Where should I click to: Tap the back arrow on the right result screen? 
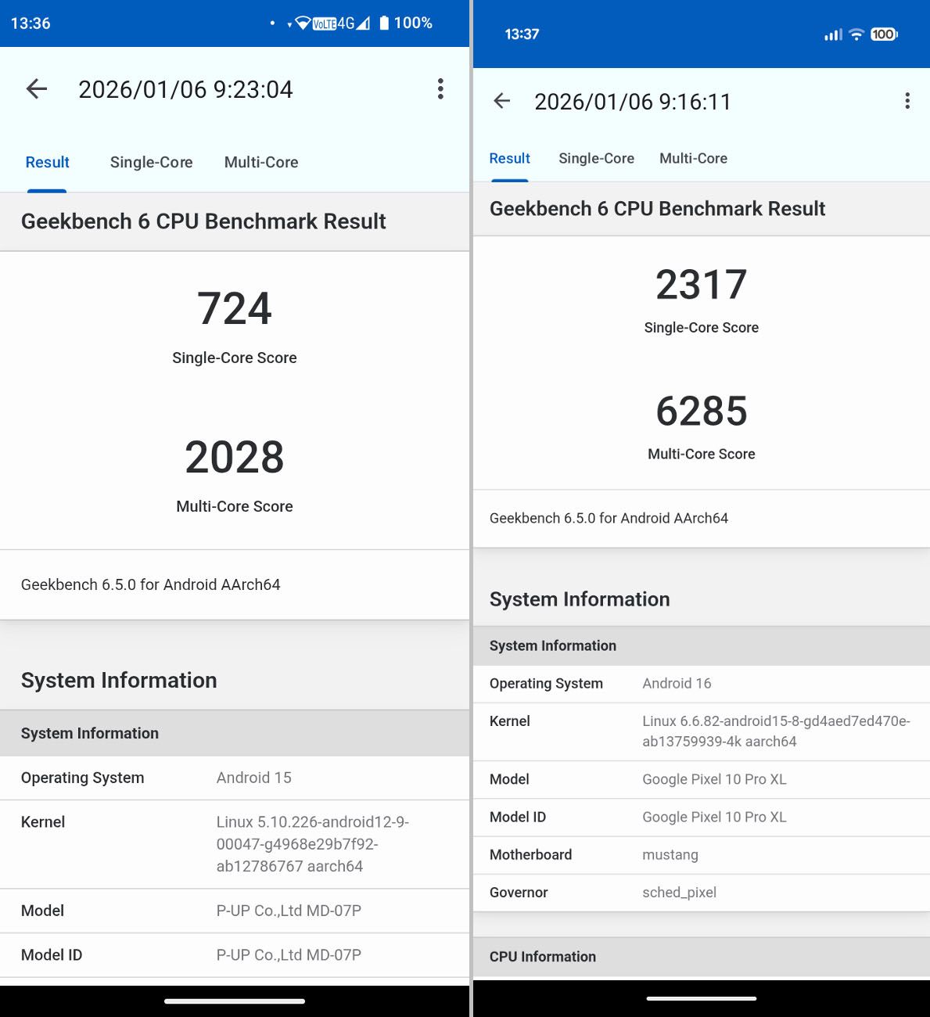(x=501, y=101)
